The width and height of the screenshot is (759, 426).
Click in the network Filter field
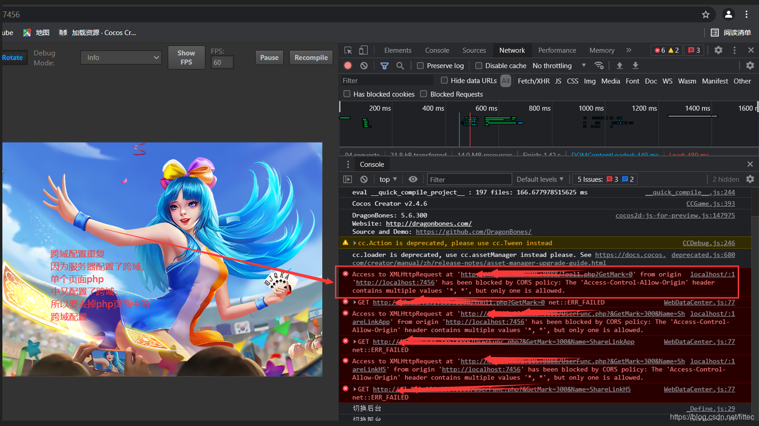(387, 81)
